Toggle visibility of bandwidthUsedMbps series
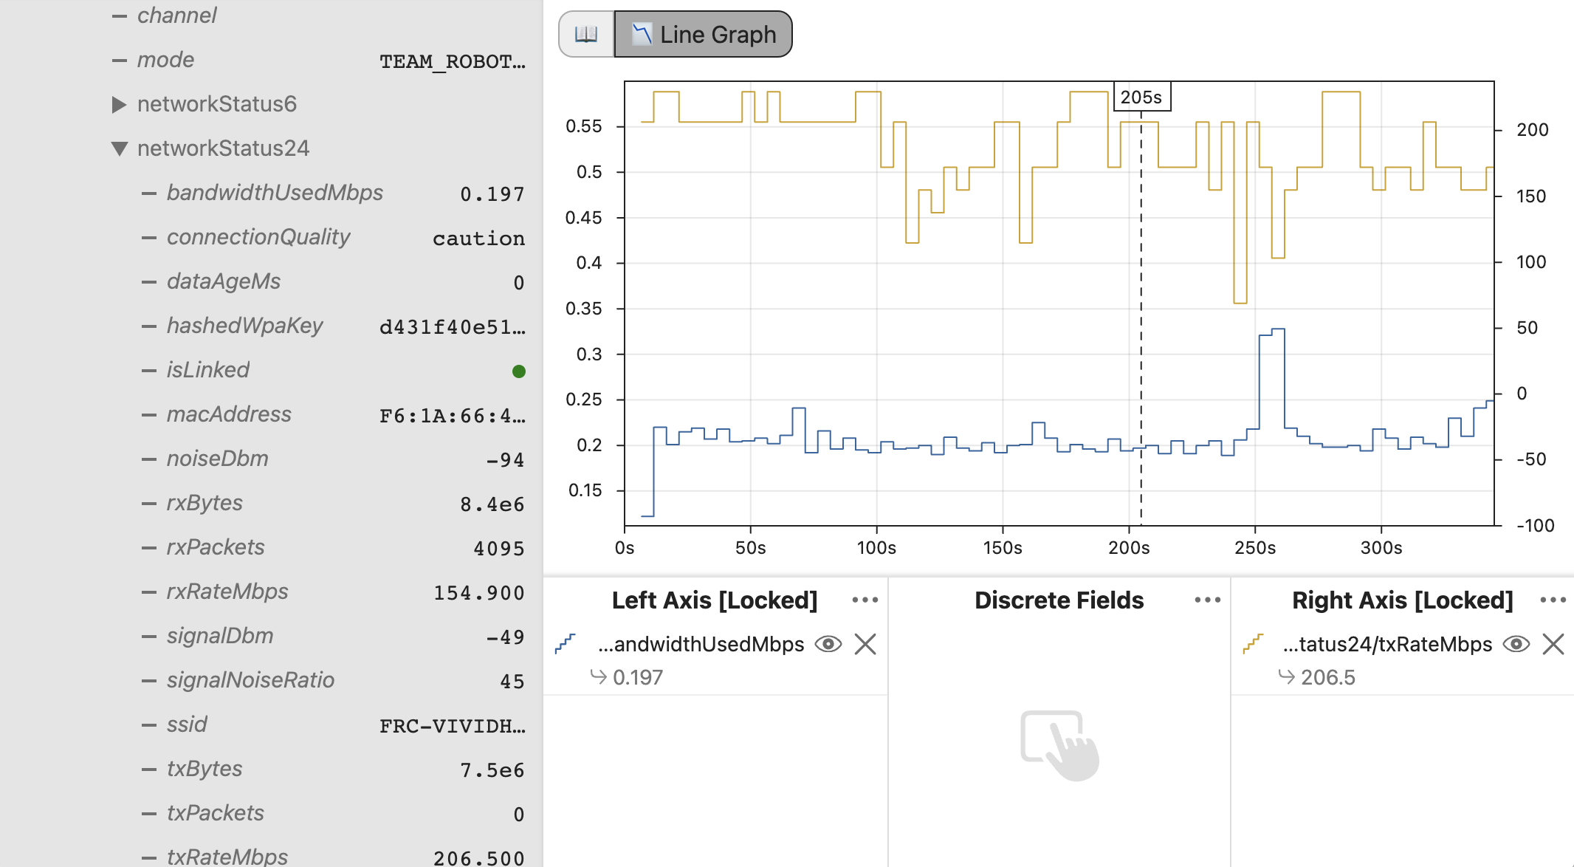This screenshot has height=867, width=1574. tap(828, 644)
